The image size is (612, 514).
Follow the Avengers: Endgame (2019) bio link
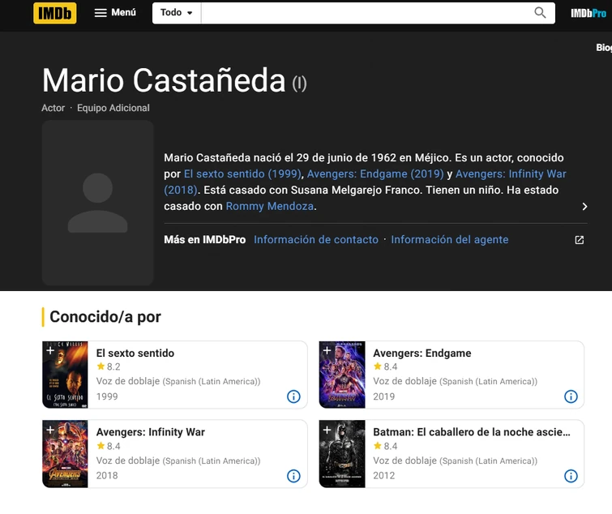click(375, 173)
